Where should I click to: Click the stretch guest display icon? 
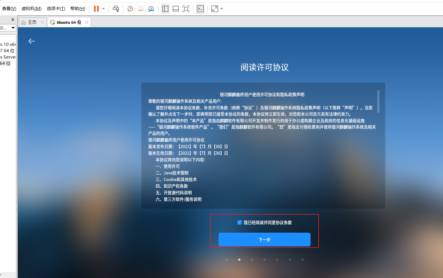pos(215,9)
